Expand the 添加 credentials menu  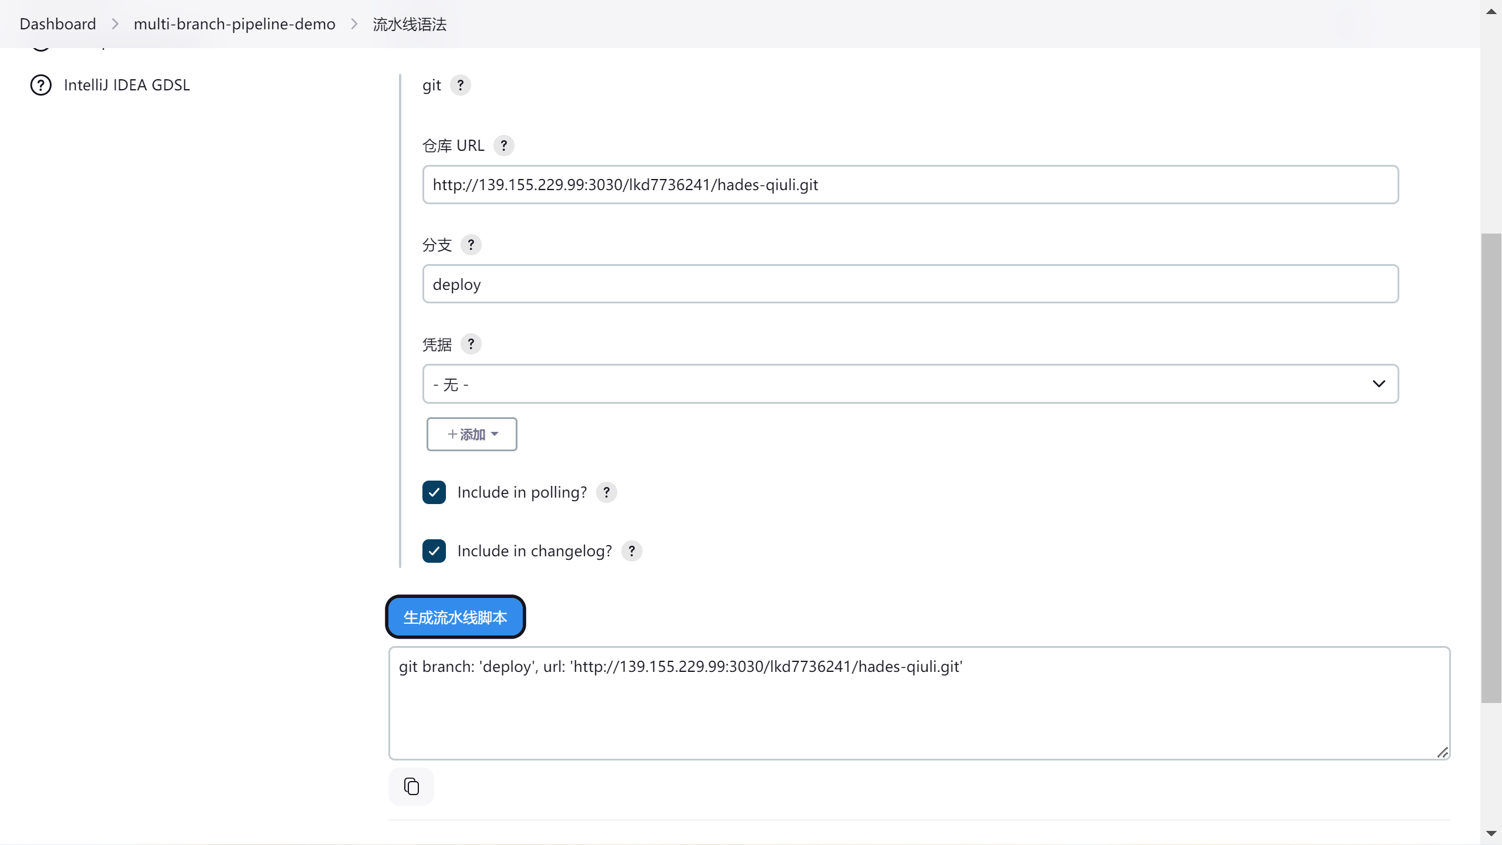(472, 434)
